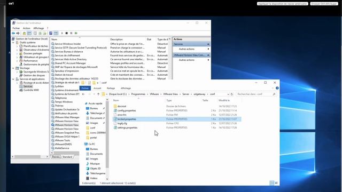Select Contrôle WMI in tree

tap(31, 90)
